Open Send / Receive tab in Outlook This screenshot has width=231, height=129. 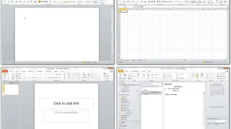click(x=135, y=71)
